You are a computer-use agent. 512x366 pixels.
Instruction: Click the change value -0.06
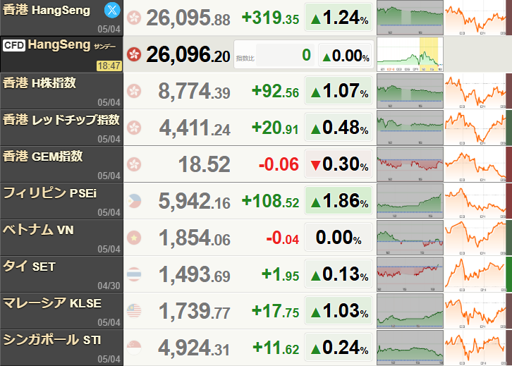279,164
